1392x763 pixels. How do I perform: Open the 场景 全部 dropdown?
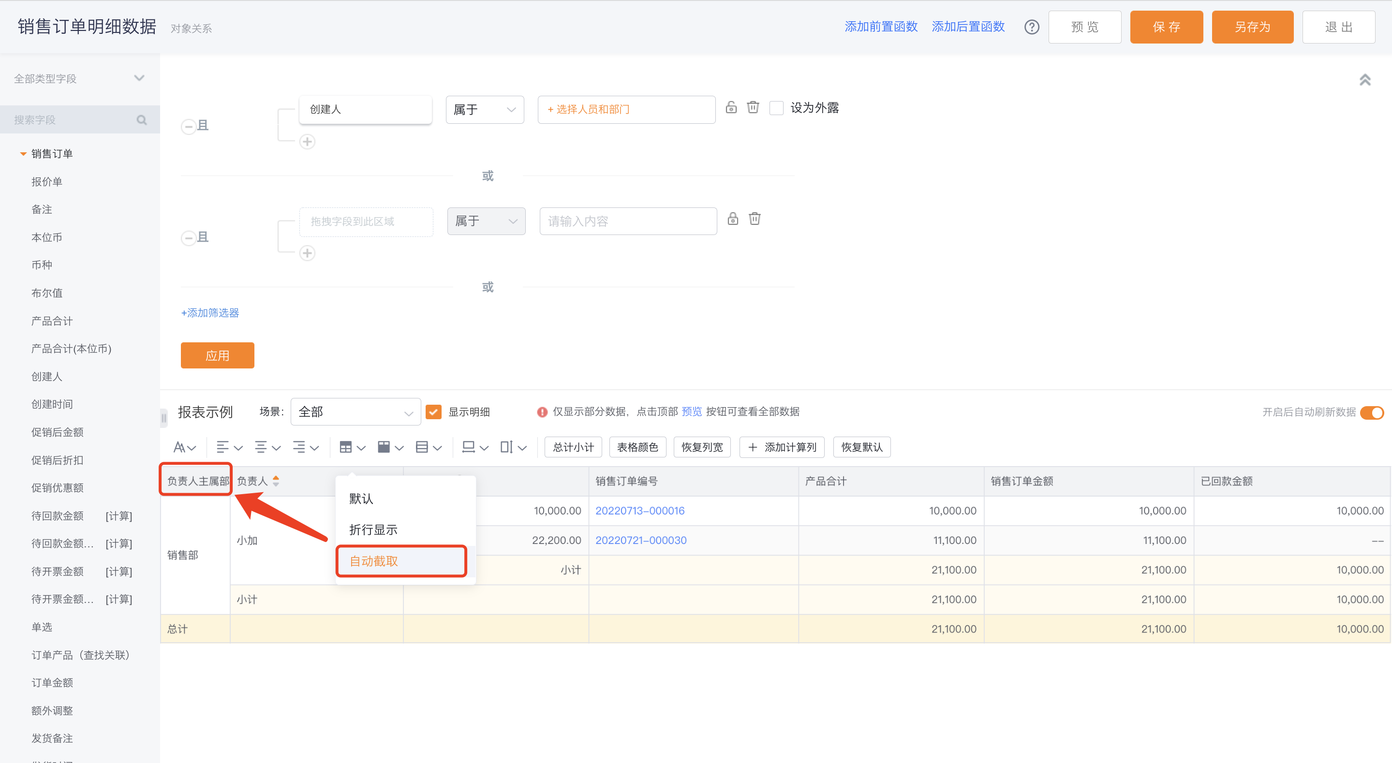[355, 412]
